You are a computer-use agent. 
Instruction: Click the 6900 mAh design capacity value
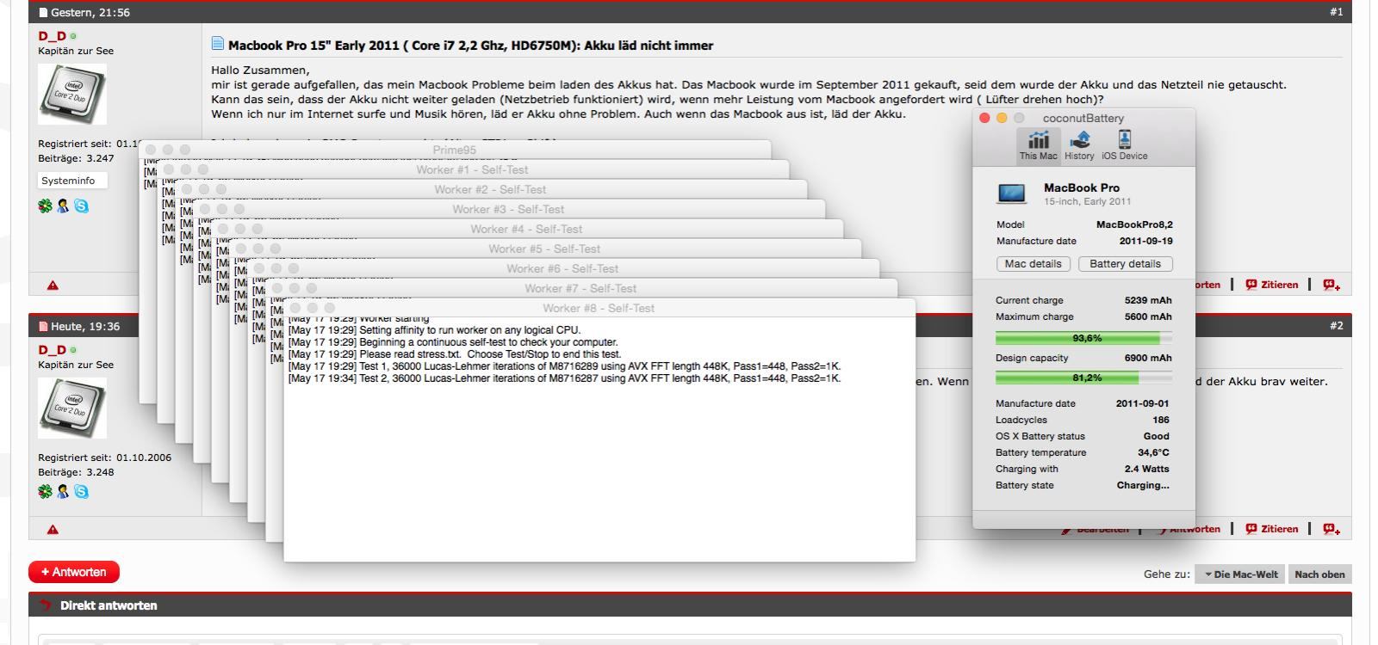pos(1148,358)
